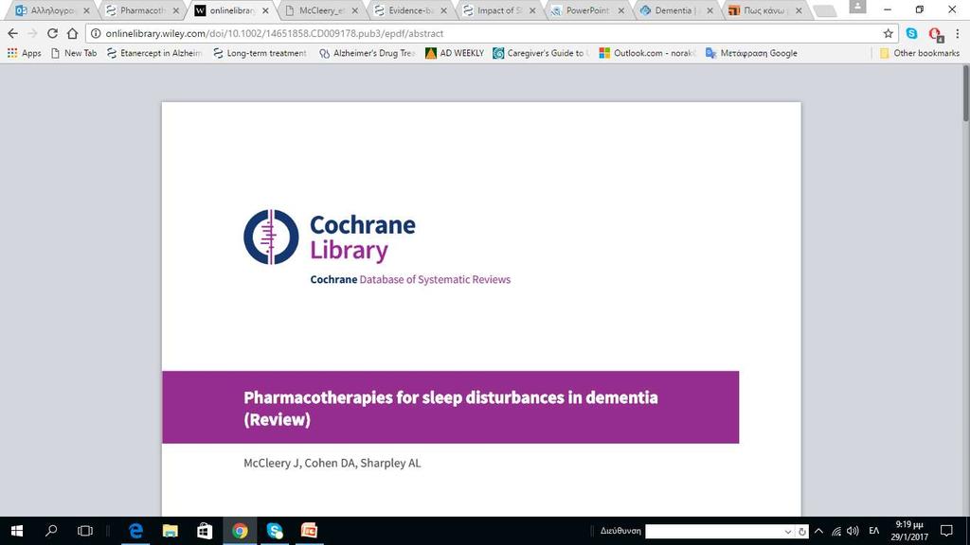This screenshot has width=970, height=545.
Task: Open the Etanercept in Alzheim bookmark
Action: click(154, 53)
